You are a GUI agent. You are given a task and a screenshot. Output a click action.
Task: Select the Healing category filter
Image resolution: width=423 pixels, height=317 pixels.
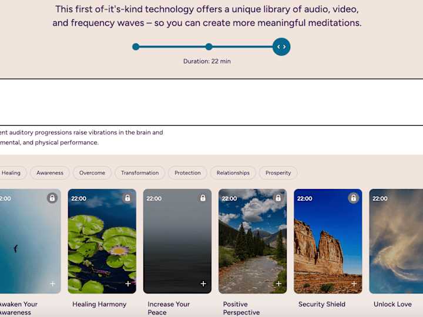coord(11,173)
